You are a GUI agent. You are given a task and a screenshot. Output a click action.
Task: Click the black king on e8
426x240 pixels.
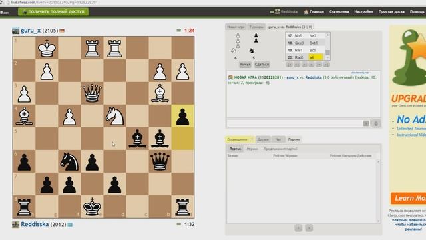[x=92, y=207]
